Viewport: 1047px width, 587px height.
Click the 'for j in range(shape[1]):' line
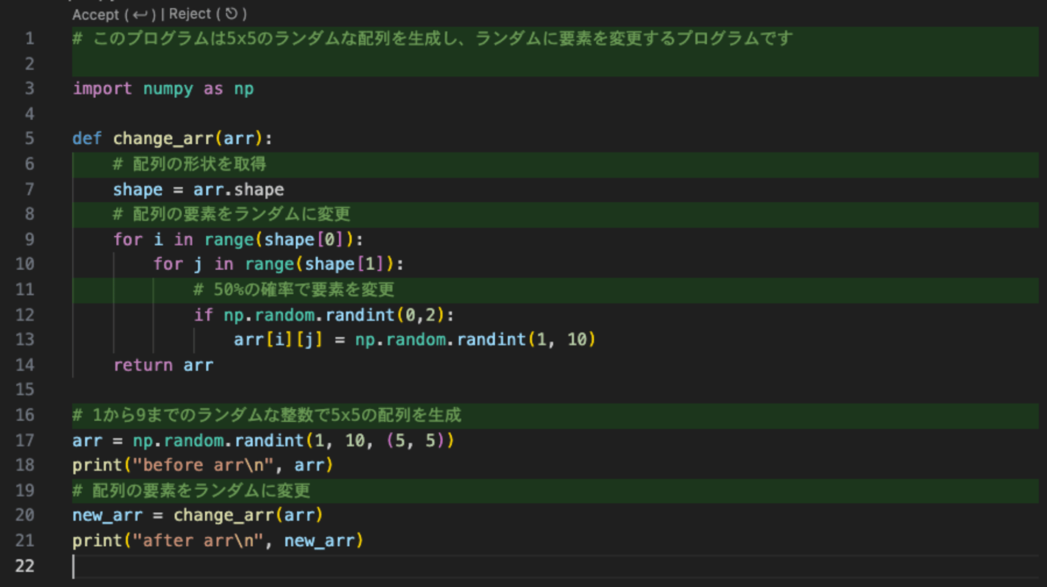point(279,264)
